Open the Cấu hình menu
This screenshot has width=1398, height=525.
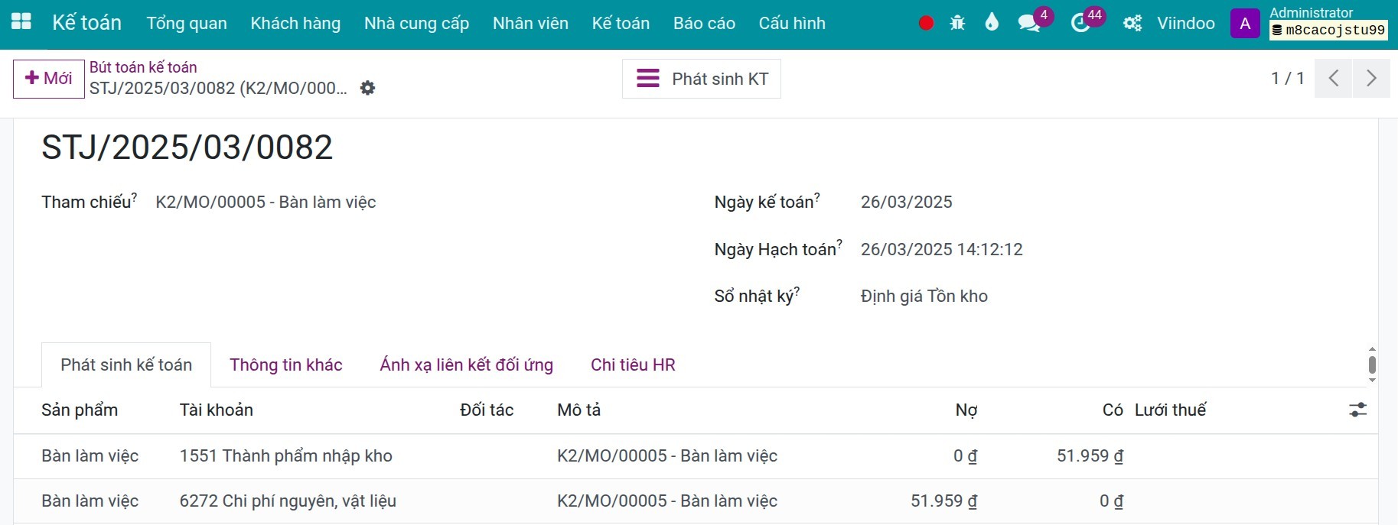(x=792, y=24)
